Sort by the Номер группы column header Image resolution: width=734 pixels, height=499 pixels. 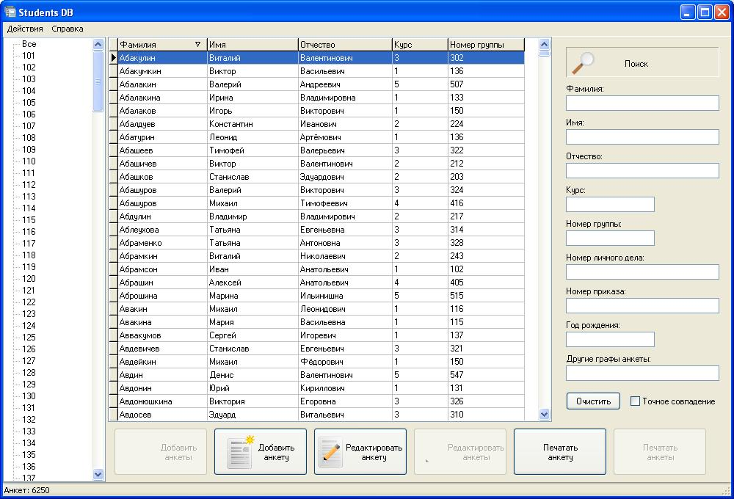click(x=485, y=45)
